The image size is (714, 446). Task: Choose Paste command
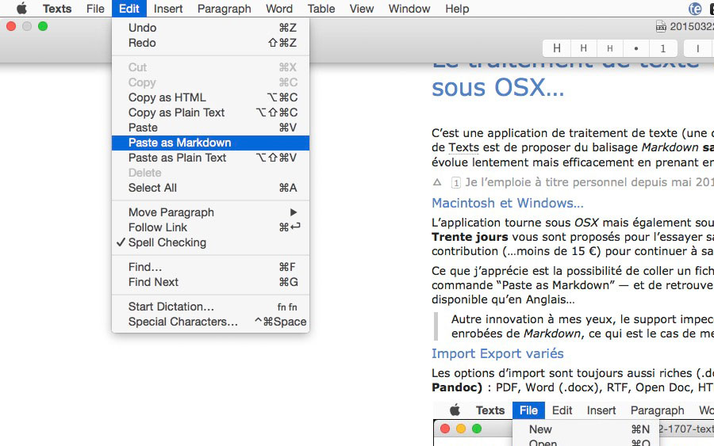point(210,128)
